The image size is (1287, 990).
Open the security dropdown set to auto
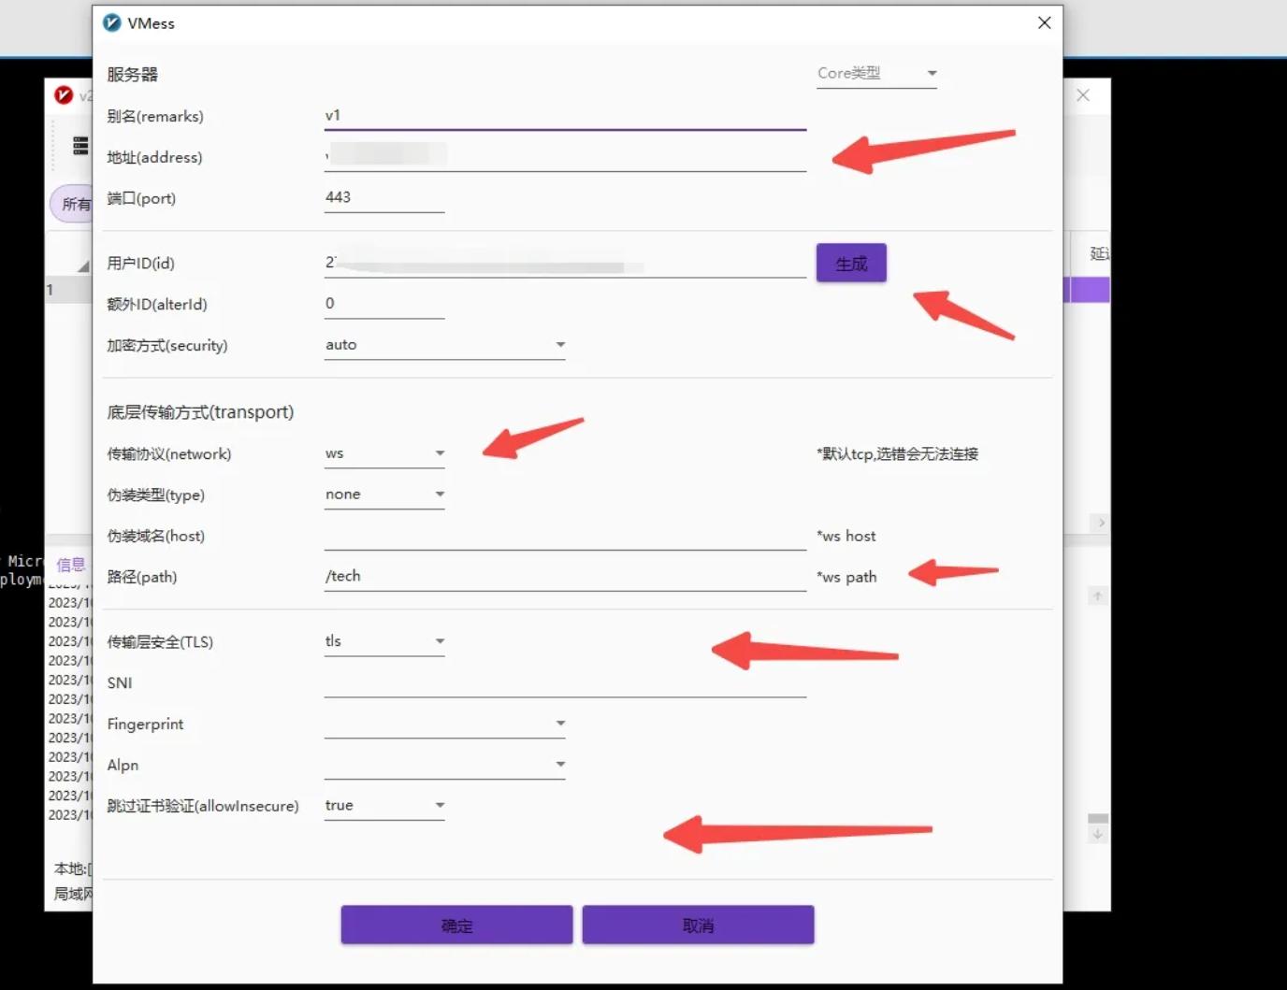click(445, 345)
